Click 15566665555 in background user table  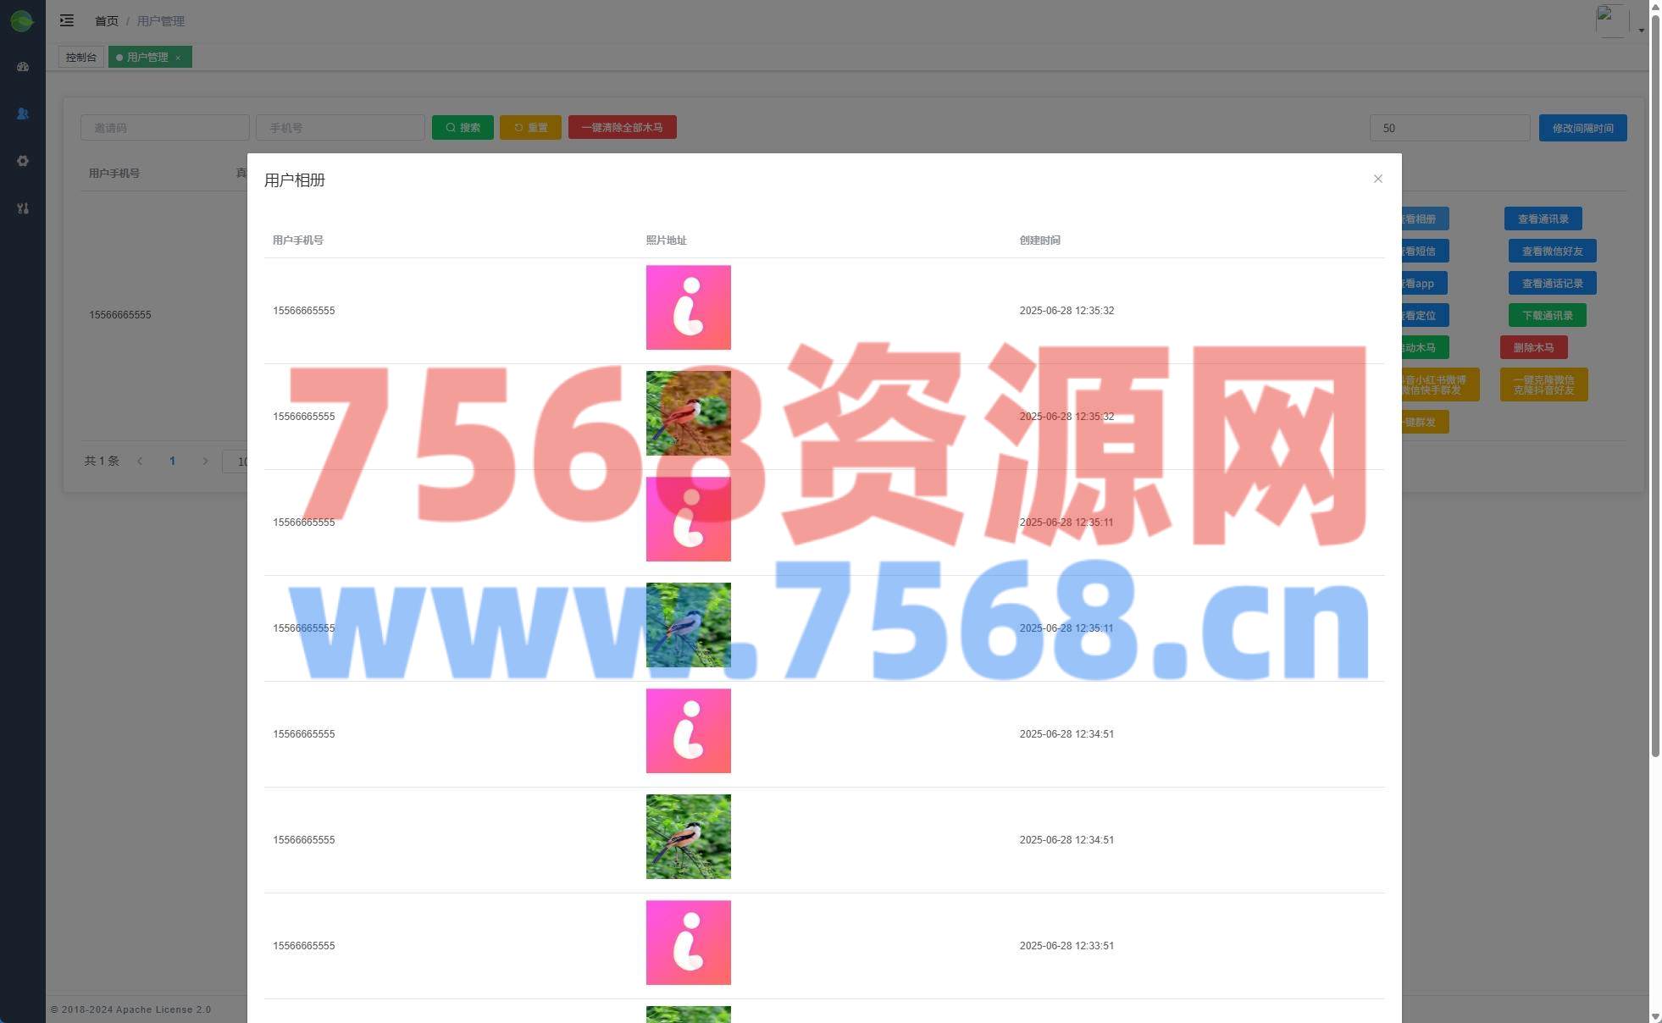120,315
